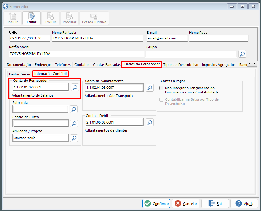Click the Razão Social field
This screenshot has width=261, height=211.
click(77, 54)
